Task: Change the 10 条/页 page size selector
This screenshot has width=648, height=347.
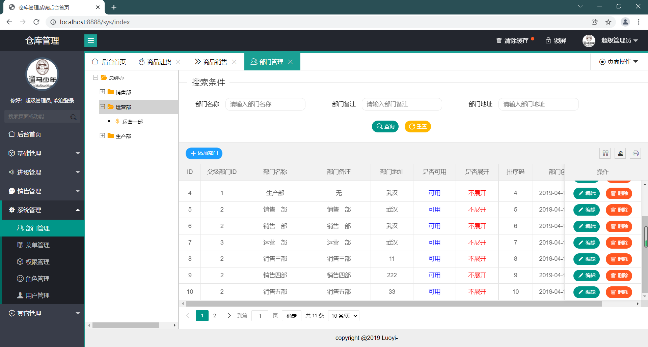Action: [x=344, y=316]
